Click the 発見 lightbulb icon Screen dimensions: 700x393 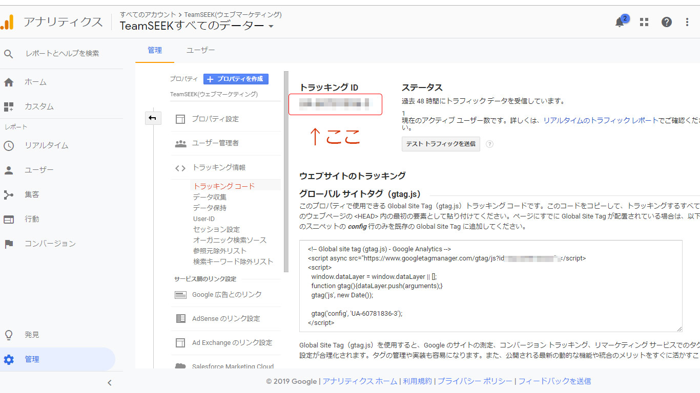(x=9, y=335)
